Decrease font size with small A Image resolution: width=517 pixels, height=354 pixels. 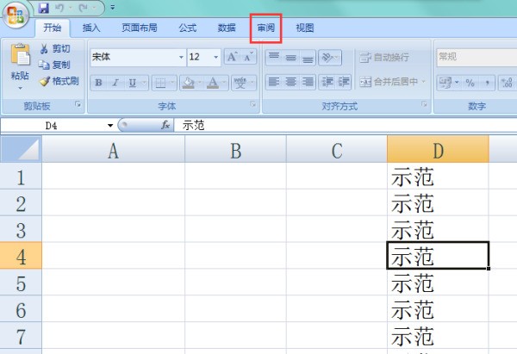(x=248, y=57)
